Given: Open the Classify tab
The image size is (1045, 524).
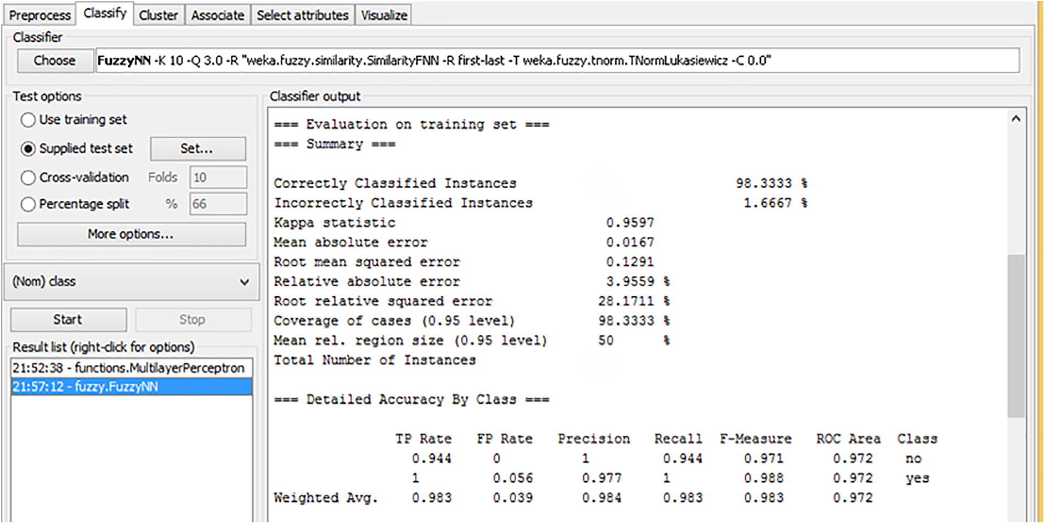Looking at the screenshot, I should [x=105, y=13].
